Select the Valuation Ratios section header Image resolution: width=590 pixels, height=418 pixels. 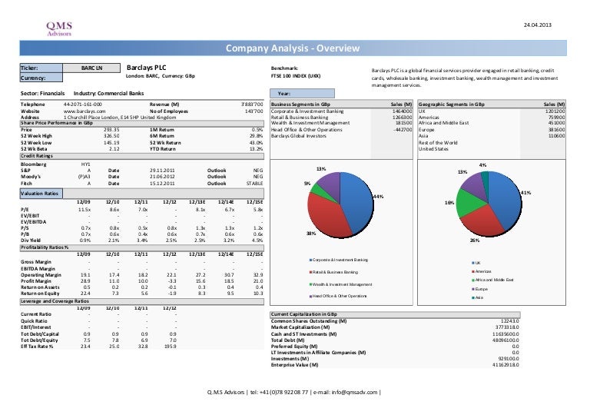[x=42, y=193]
